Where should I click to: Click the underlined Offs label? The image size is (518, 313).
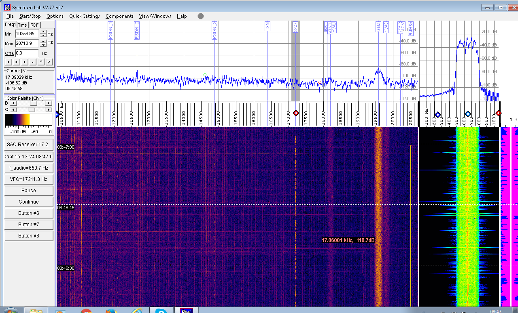(9, 53)
